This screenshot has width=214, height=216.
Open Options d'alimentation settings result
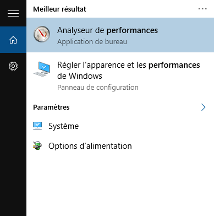pyautogui.click(x=120, y=146)
